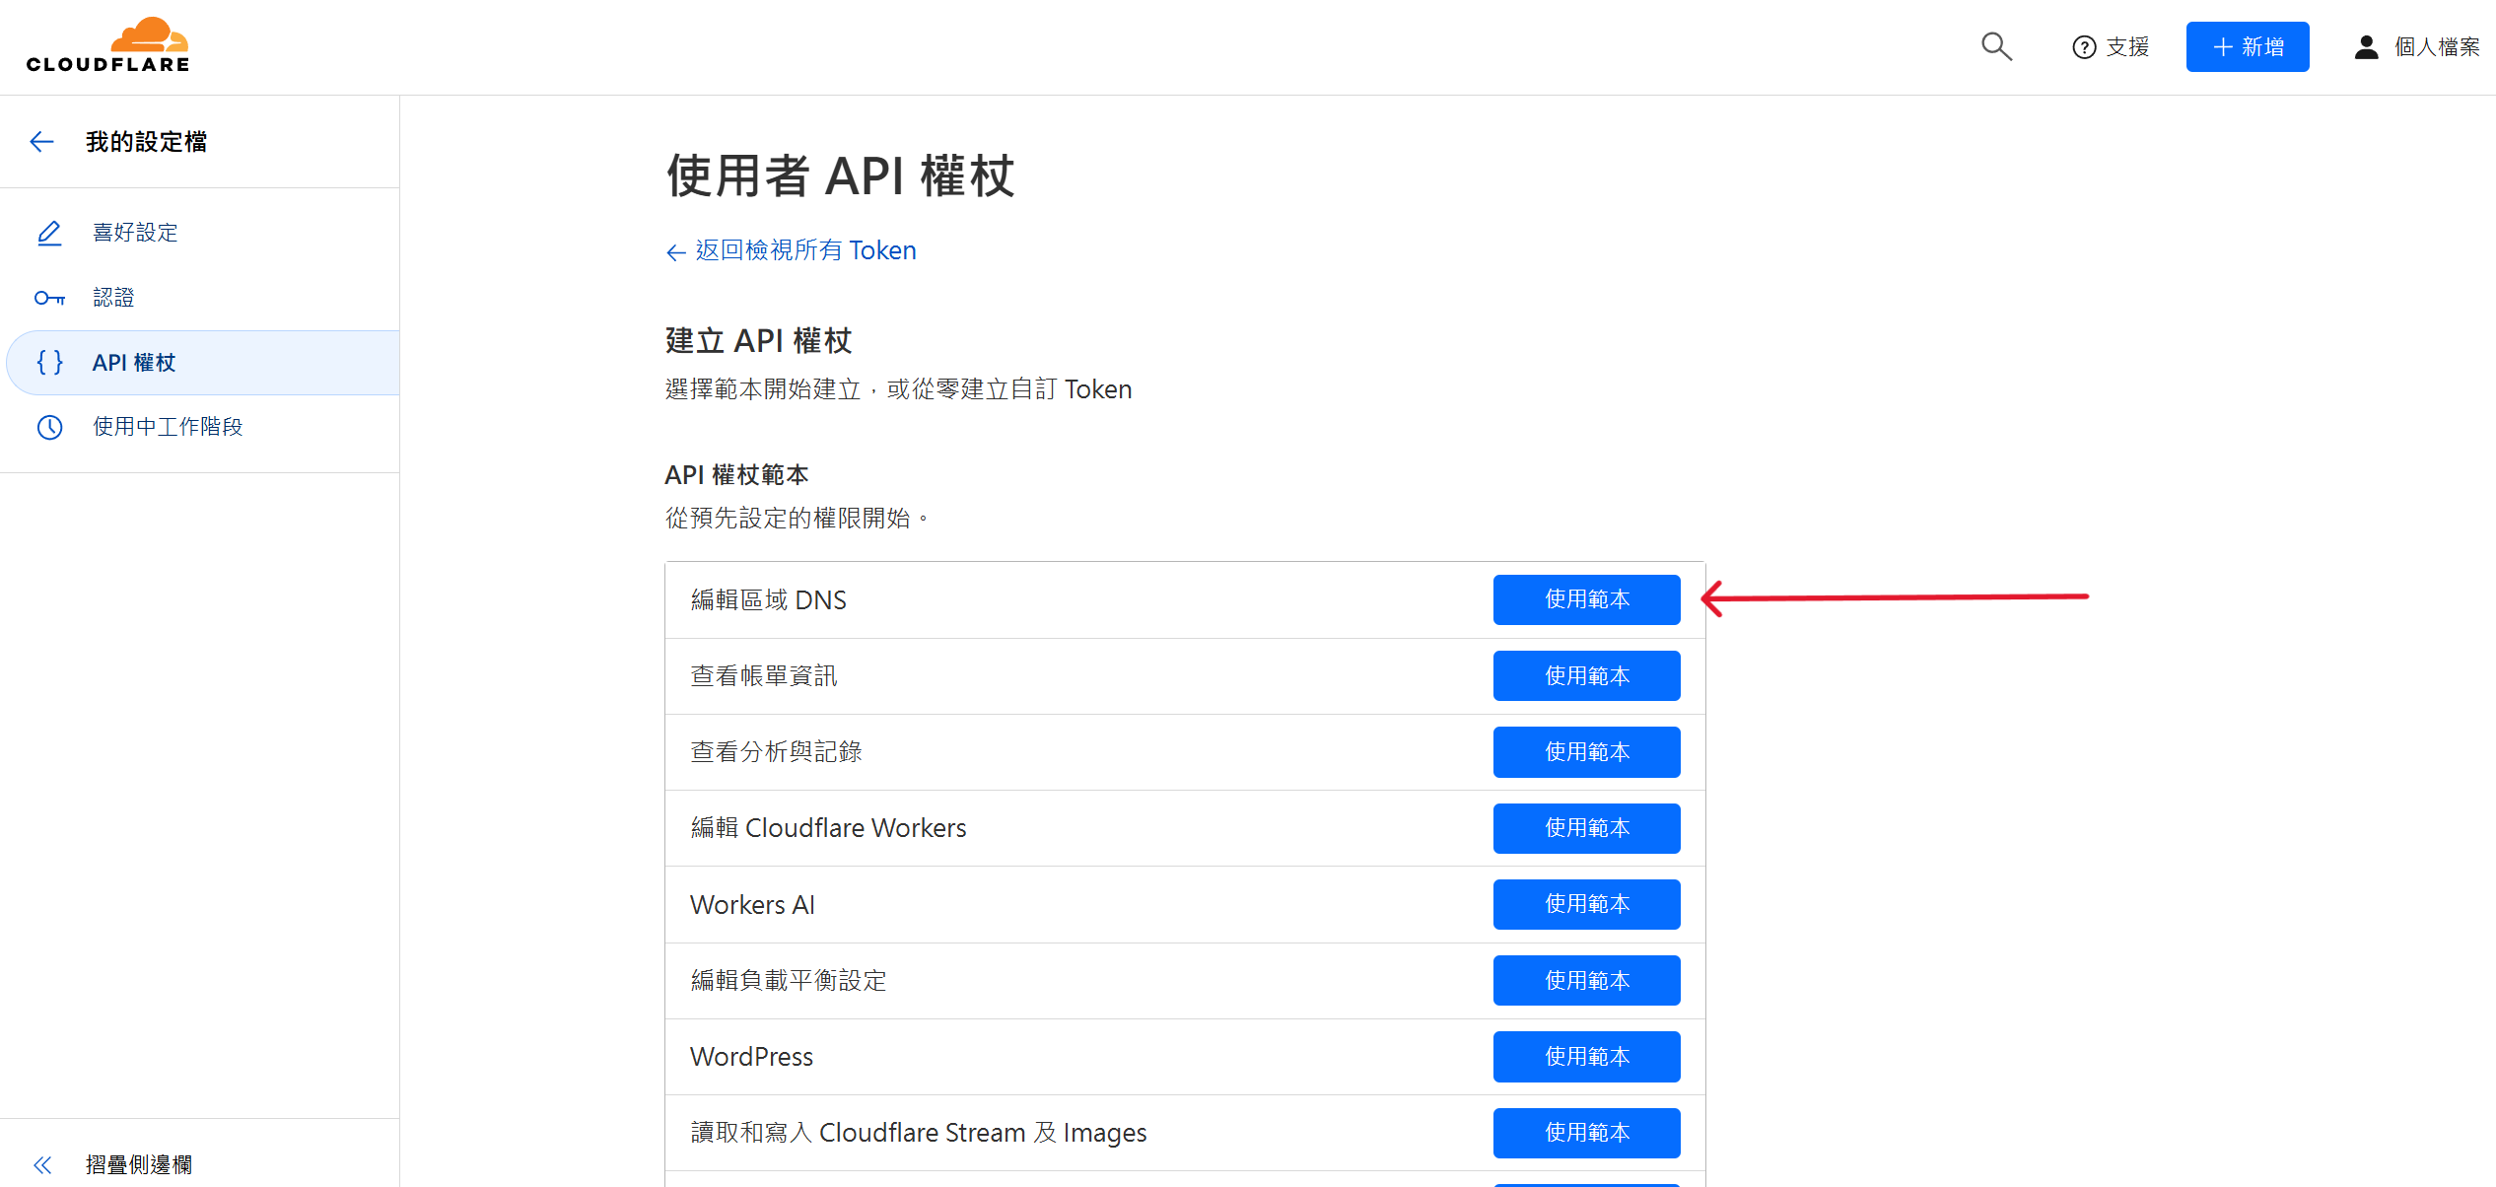Image resolution: width=2496 pixels, height=1187 pixels.
Task: Click the 我的設定檔 heading
Action: [x=147, y=142]
